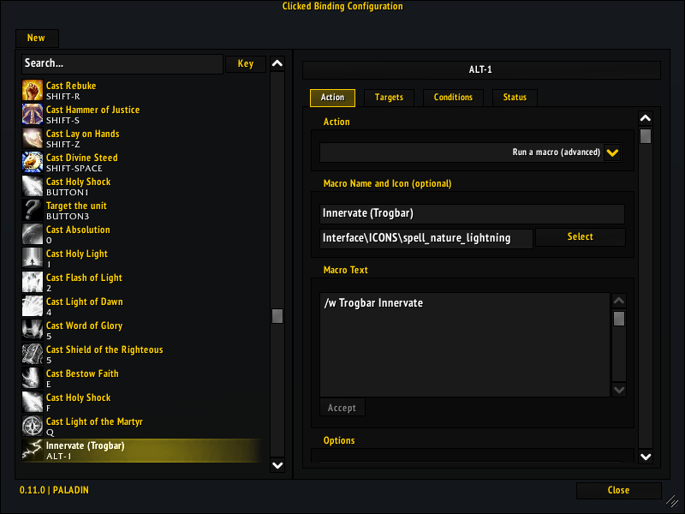This screenshot has height=514, width=685.
Task: Click the action panel scrollbar thumb
Action: coord(646,136)
